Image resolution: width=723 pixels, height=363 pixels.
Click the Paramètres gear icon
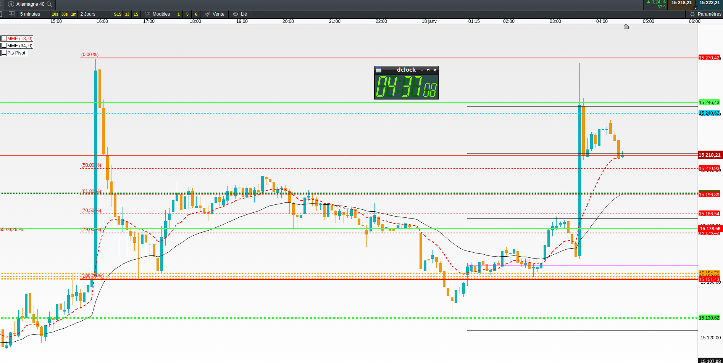(x=692, y=14)
